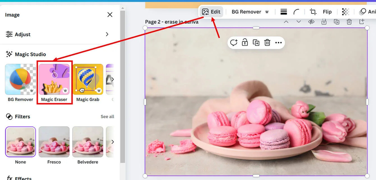Click the Filters overlapping circles icon
Image resolution: width=376 pixels, height=180 pixels.
point(9,117)
